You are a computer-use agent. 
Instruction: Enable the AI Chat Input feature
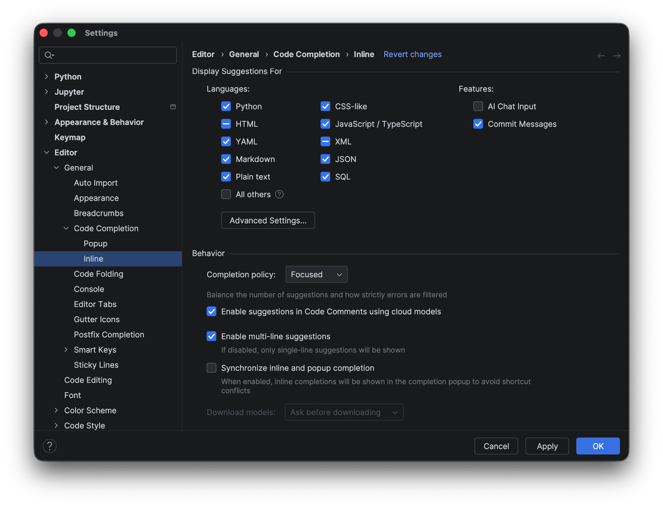pyautogui.click(x=478, y=107)
